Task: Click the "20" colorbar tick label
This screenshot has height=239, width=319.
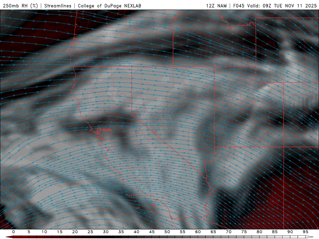Action: pyautogui.click(x=75, y=232)
